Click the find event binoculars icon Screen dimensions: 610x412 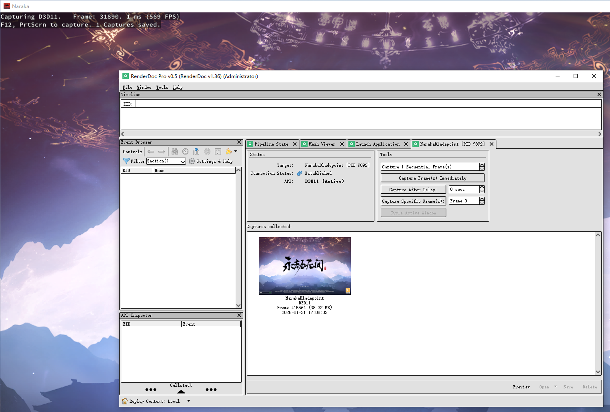tap(175, 152)
